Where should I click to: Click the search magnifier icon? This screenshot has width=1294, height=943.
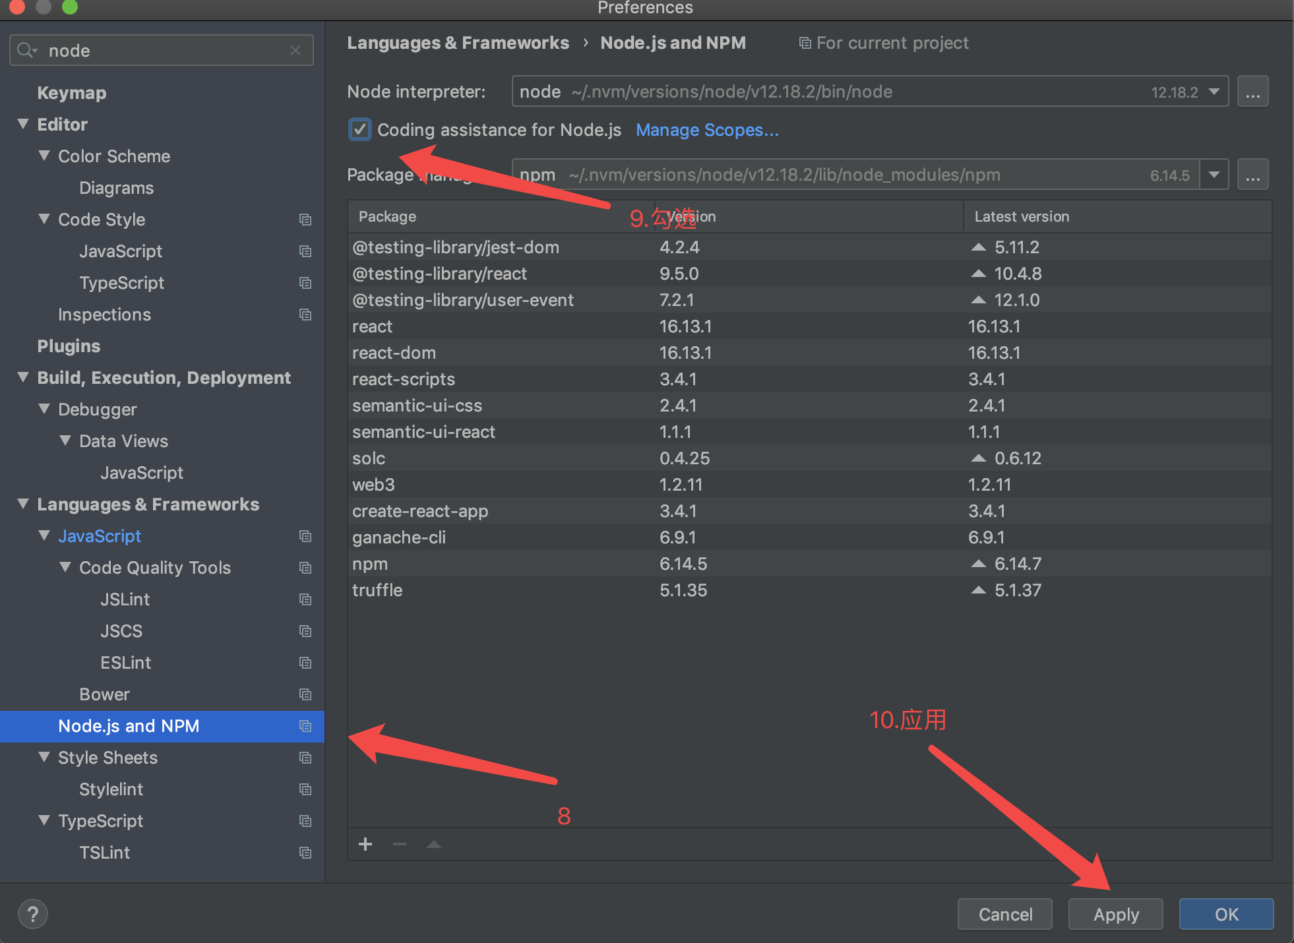click(x=26, y=50)
